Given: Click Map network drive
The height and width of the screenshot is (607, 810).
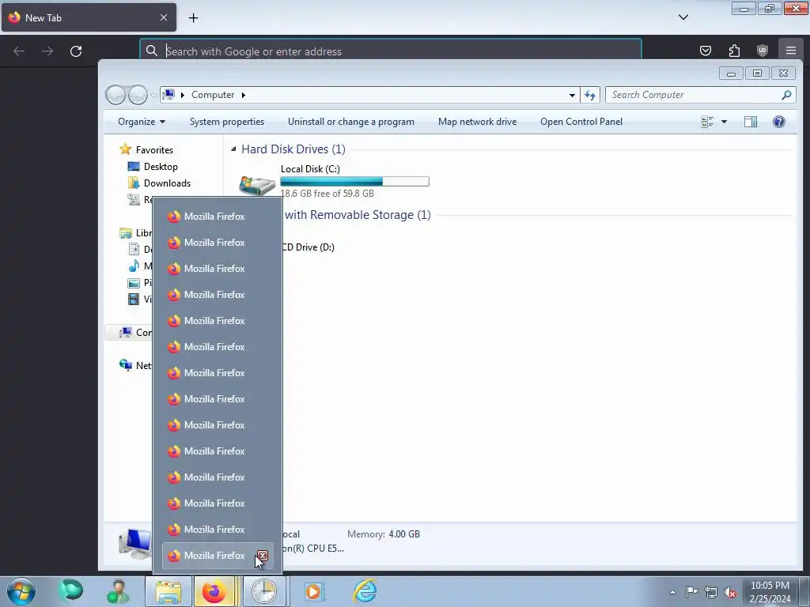Looking at the screenshot, I should coord(477,122).
